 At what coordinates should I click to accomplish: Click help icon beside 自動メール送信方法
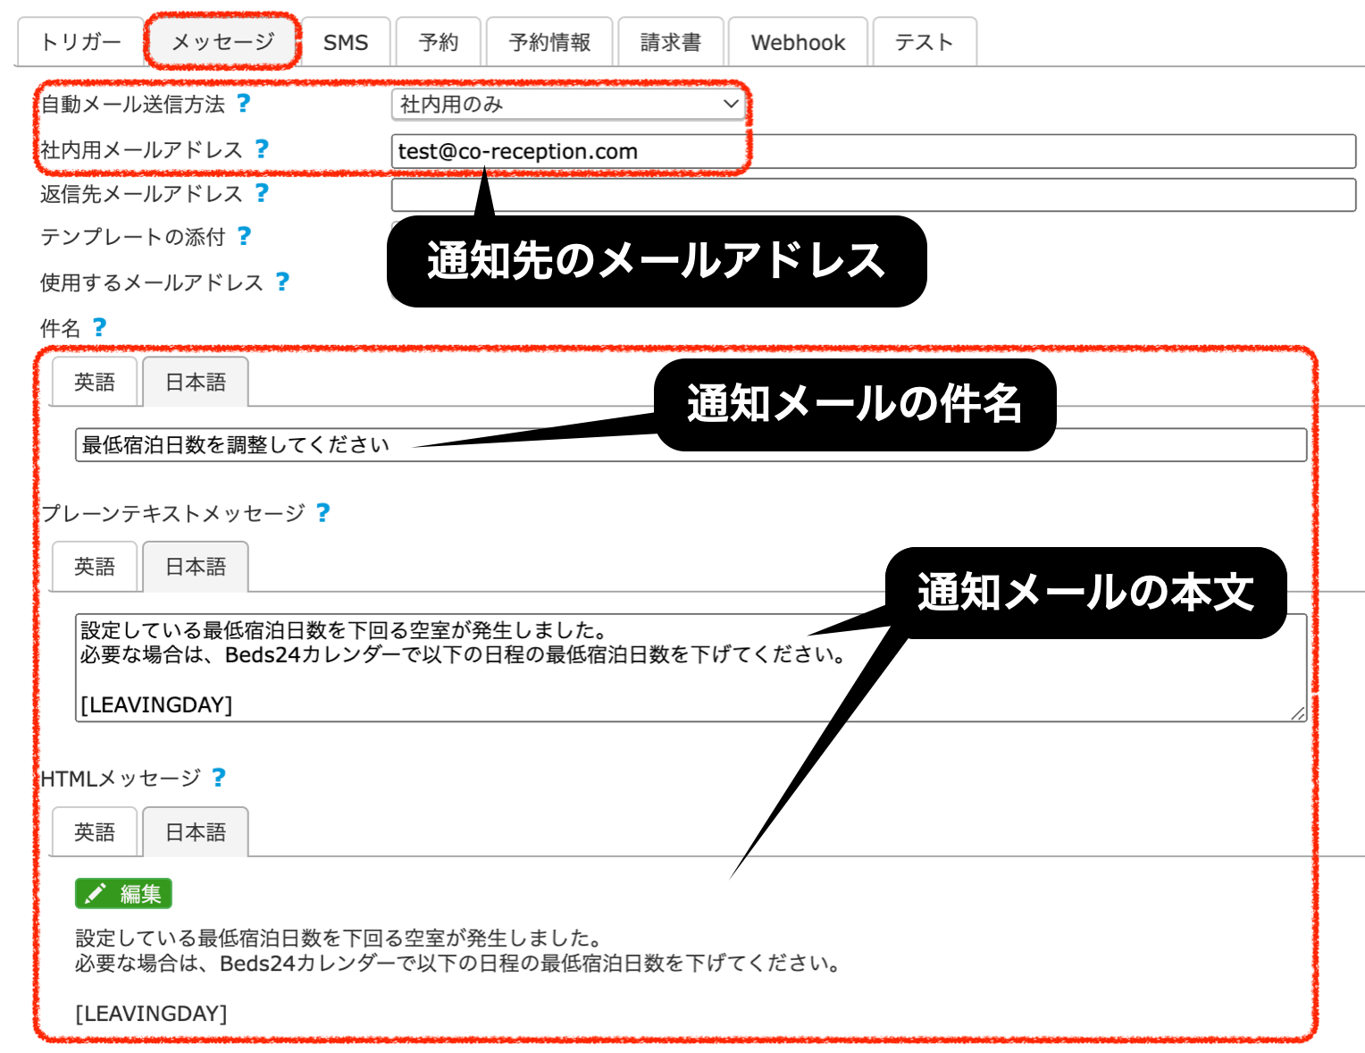(x=244, y=104)
